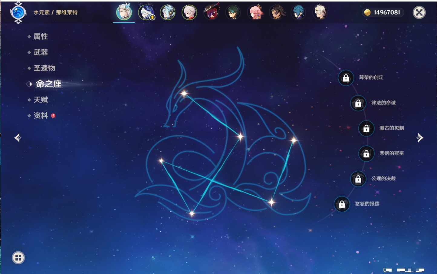Pick the dark green-haired character avatar

(x=233, y=13)
